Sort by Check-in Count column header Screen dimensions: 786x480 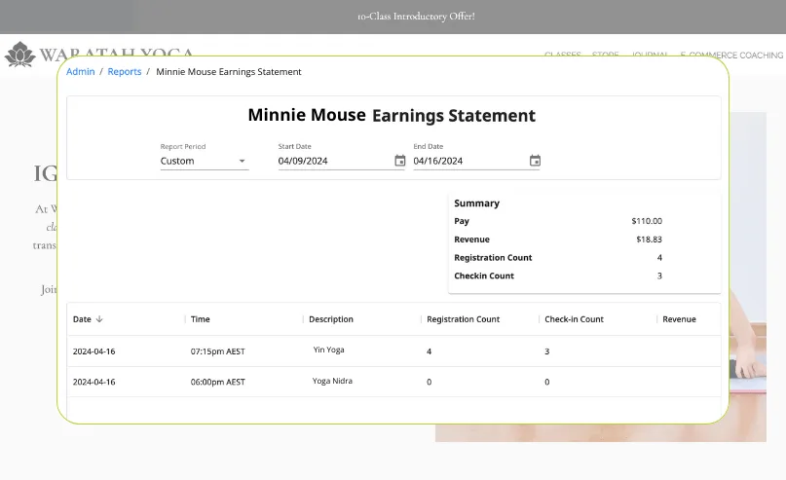(x=575, y=319)
